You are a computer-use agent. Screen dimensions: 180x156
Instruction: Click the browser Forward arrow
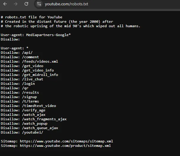(16, 4)
